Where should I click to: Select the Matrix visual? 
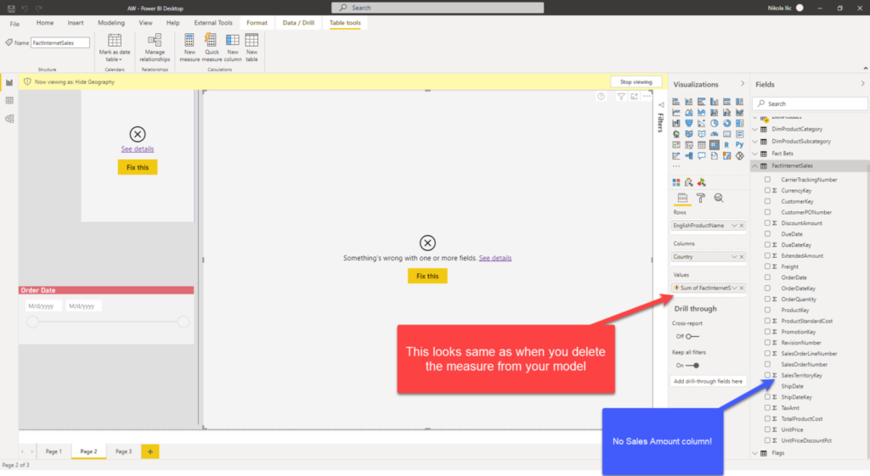714,144
